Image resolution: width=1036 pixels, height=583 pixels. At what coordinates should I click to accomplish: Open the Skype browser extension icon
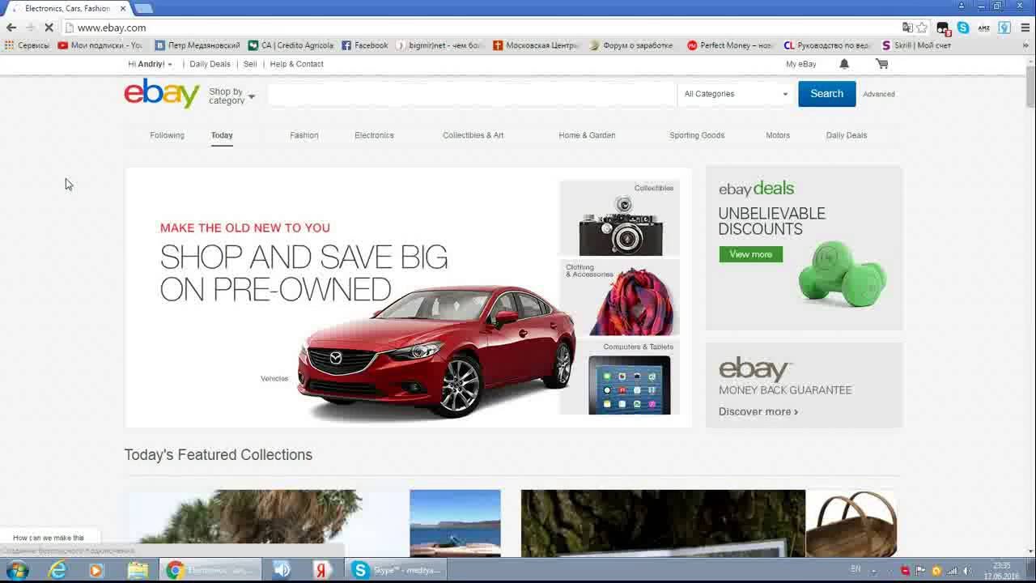click(x=963, y=28)
